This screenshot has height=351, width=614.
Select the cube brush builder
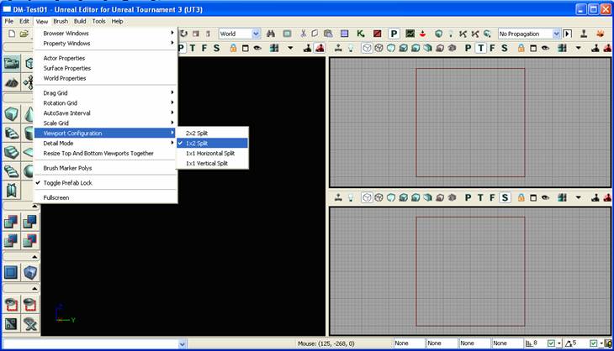pos(12,113)
